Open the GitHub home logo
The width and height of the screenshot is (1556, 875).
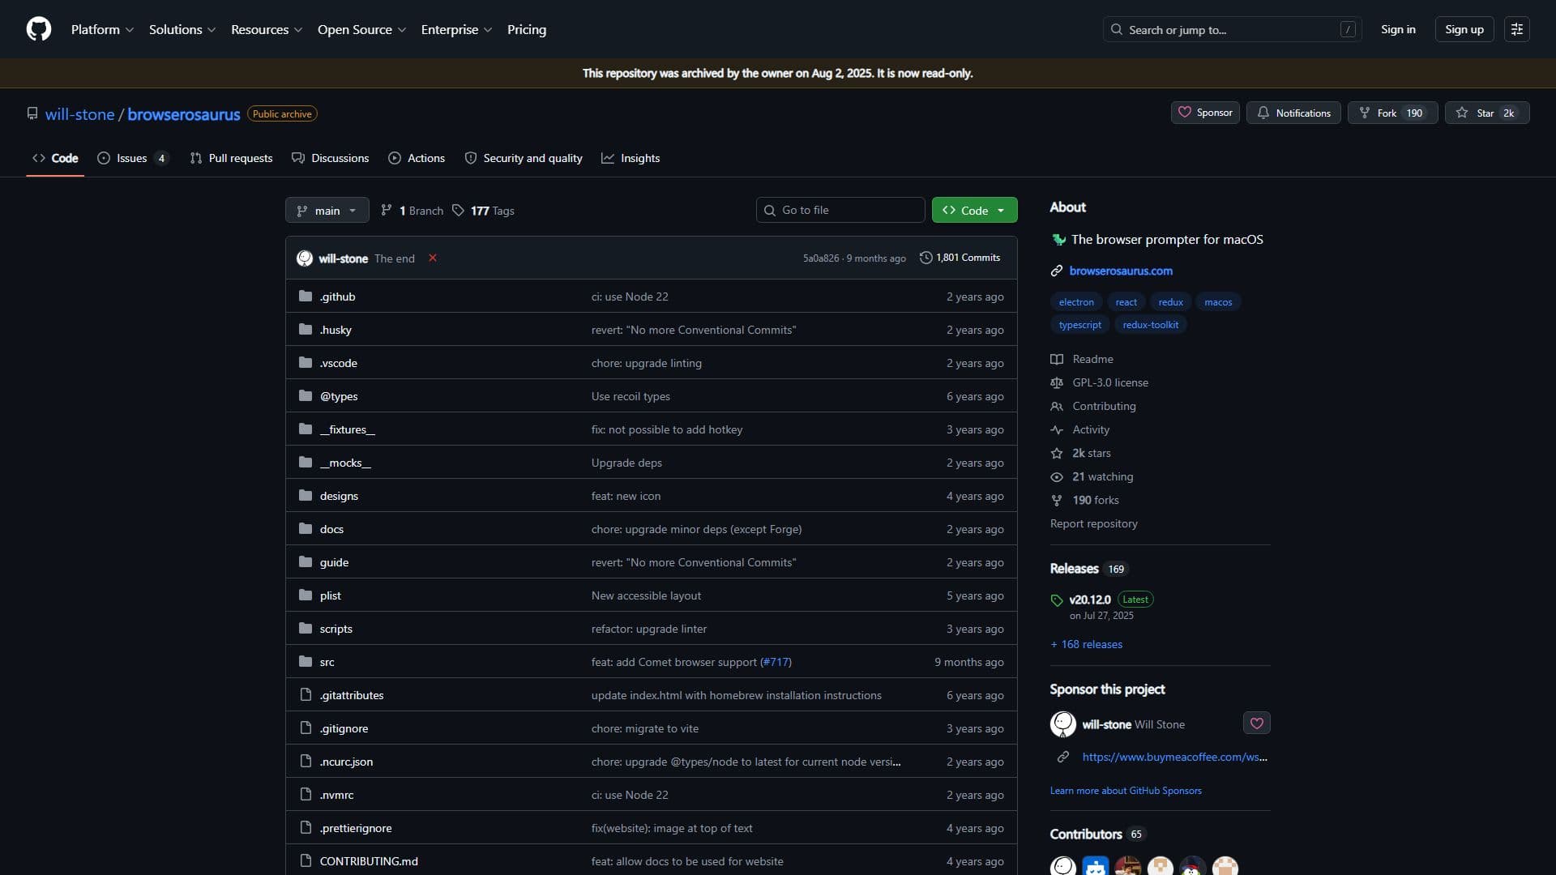coord(39,29)
